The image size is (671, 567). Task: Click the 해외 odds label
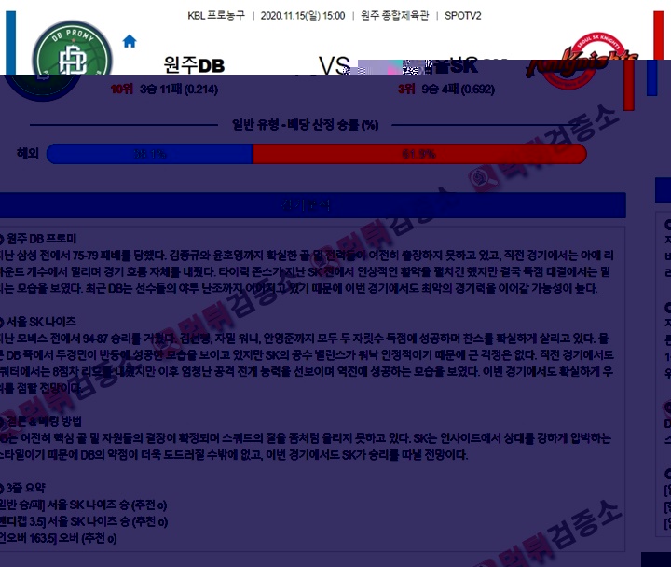click(x=27, y=153)
